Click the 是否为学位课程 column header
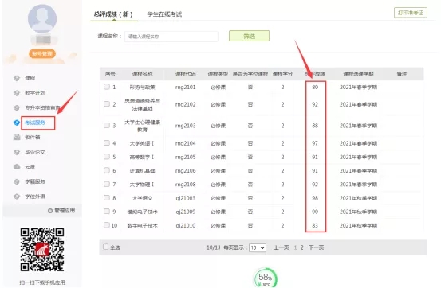Viewport: 441px width, 288px height. 250,74
